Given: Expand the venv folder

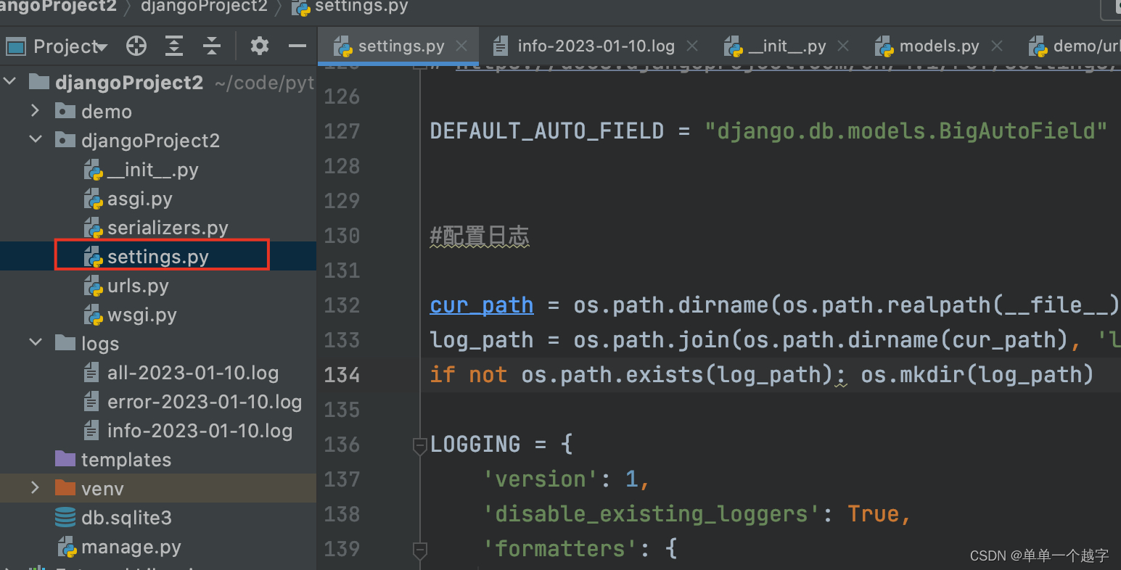Looking at the screenshot, I should [x=35, y=487].
